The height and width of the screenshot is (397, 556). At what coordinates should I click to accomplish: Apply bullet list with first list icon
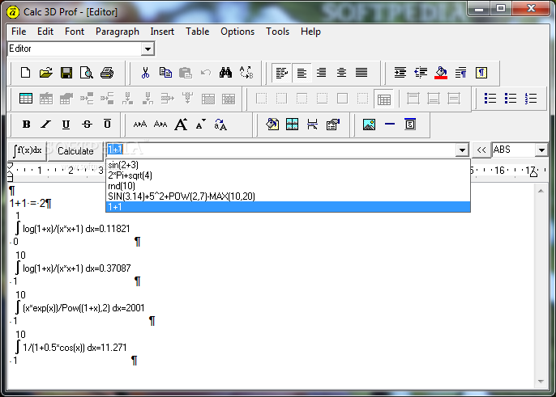pyautogui.click(x=490, y=99)
